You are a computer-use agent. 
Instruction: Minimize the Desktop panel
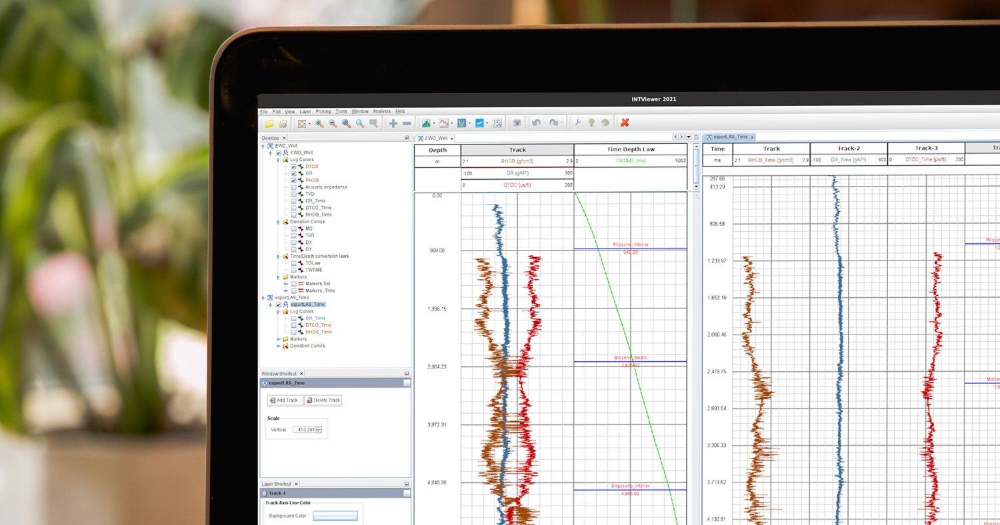407,138
